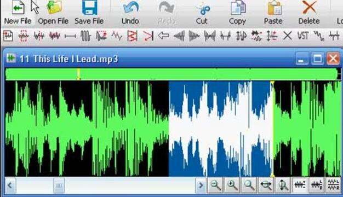Open a file with Open File
The height and width of the screenshot is (197, 343).
(53, 13)
